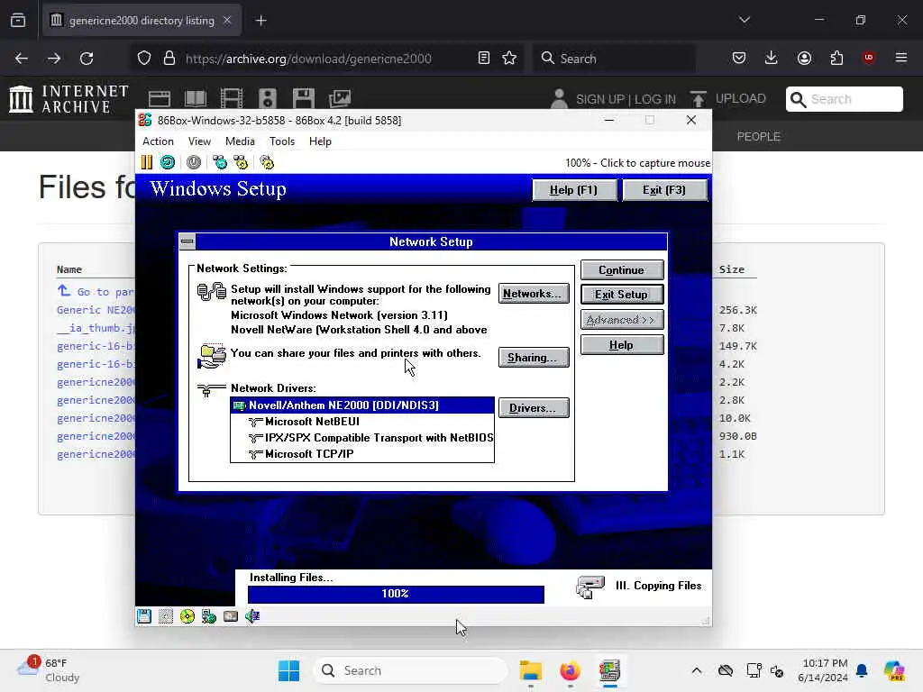Viewport: 923px width, 692px height.
Task: Click the second floppy drive status icon
Action: (166, 616)
